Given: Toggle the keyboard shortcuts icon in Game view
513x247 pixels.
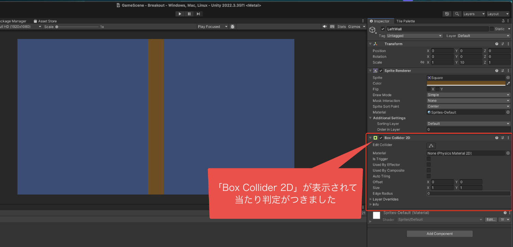Looking at the screenshot, I should [x=332, y=27].
